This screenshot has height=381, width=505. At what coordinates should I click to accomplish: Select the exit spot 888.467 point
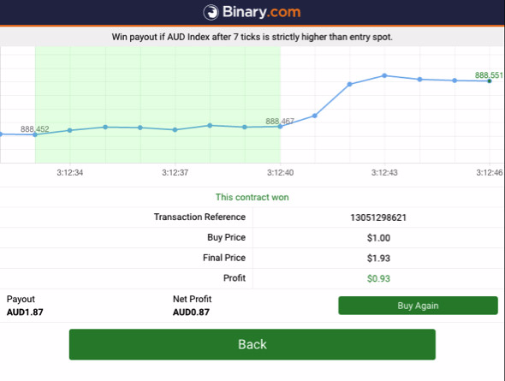280,127
